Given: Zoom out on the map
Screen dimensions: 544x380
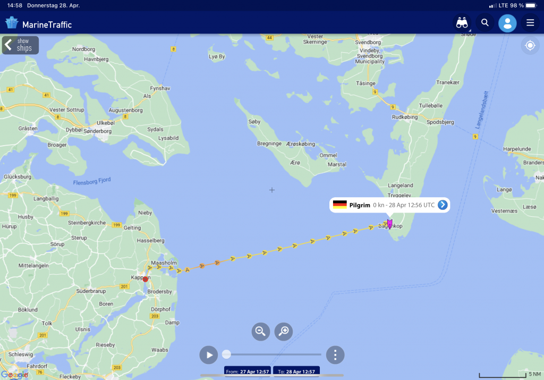Looking at the screenshot, I should (x=260, y=332).
